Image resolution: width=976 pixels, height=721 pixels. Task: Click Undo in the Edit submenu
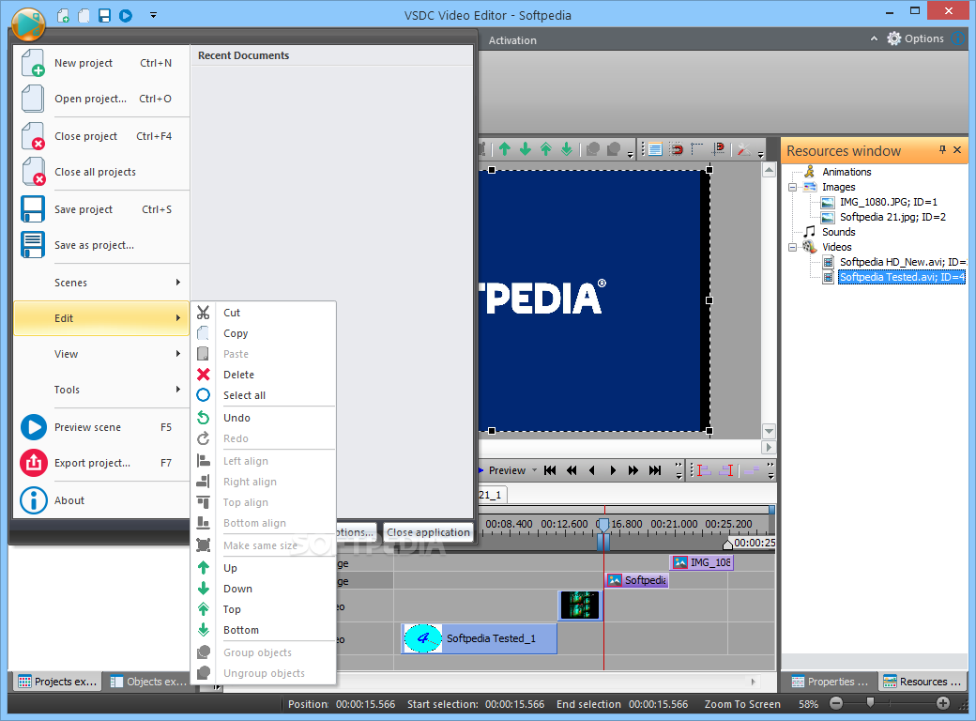pos(264,418)
